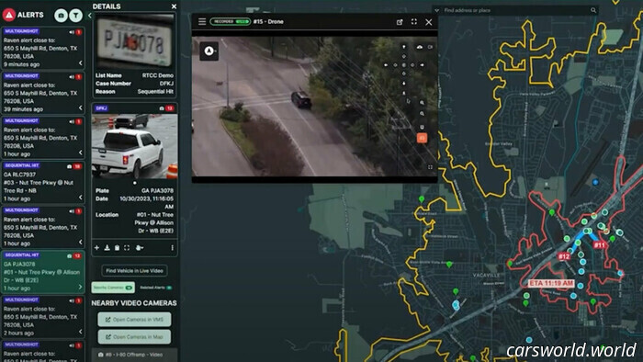Pop out the #15 Drone video window
Viewport: 643px width, 362px height.
pos(400,22)
